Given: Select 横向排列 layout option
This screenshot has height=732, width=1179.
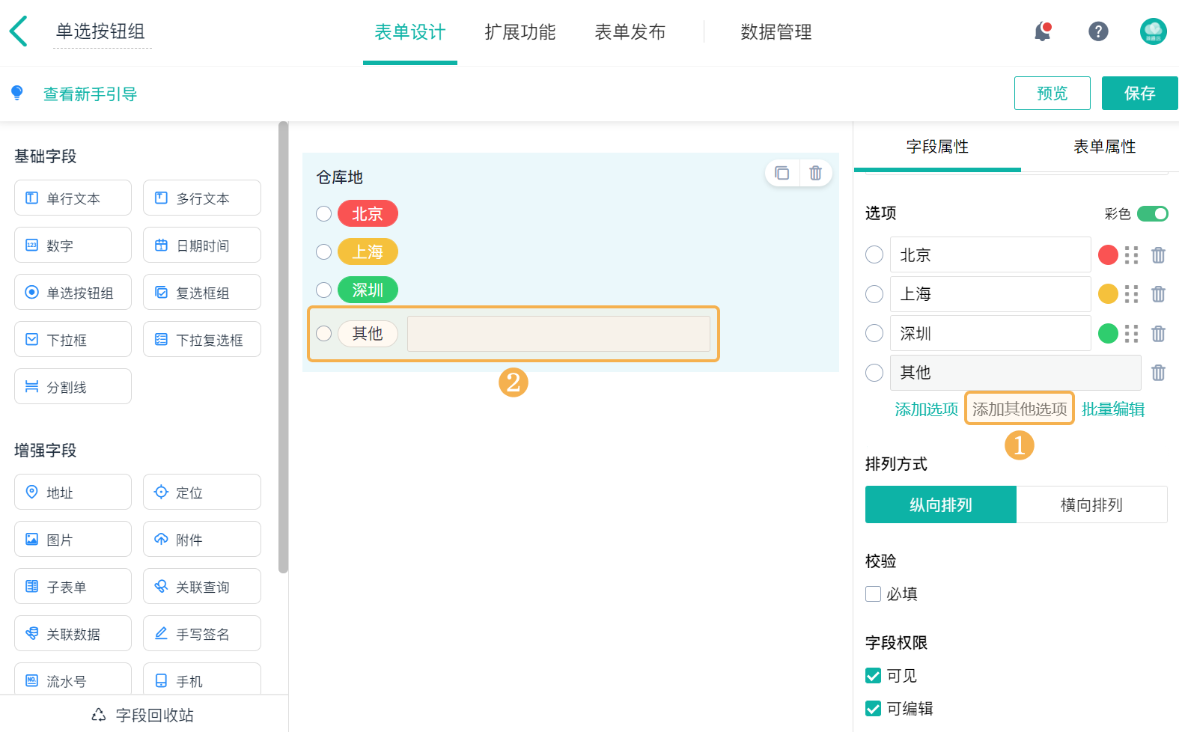Looking at the screenshot, I should [1091, 505].
